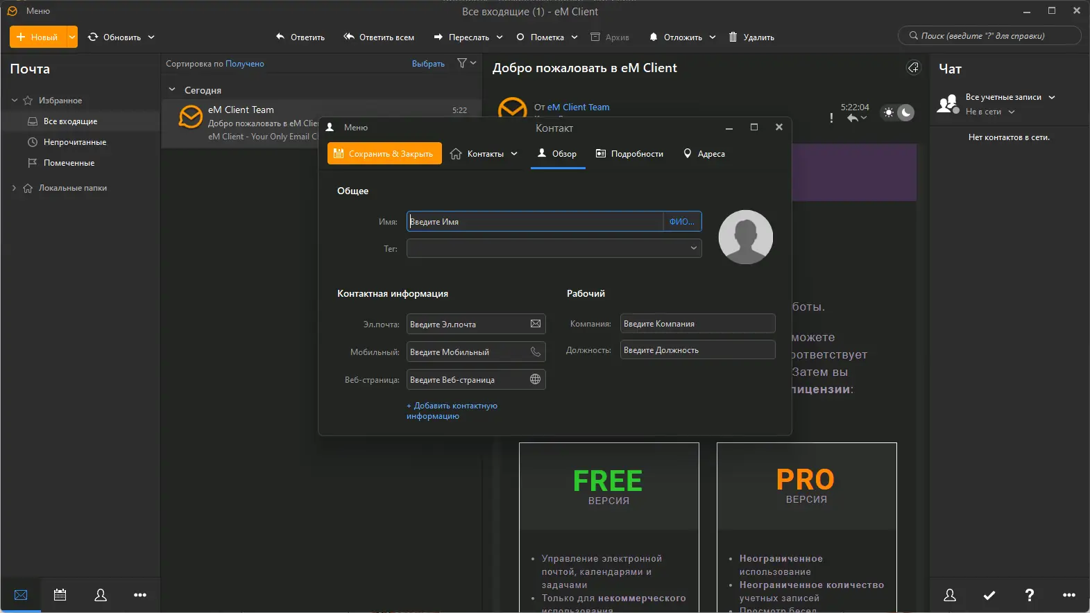Viewport: 1090px width, 613px height.
Task: Open help question mark icon
Action: pos(1030,595)
